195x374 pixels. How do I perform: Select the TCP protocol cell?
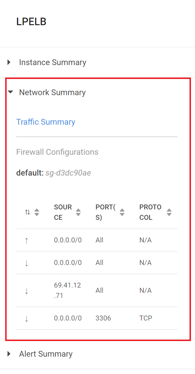tap(146, 318)
